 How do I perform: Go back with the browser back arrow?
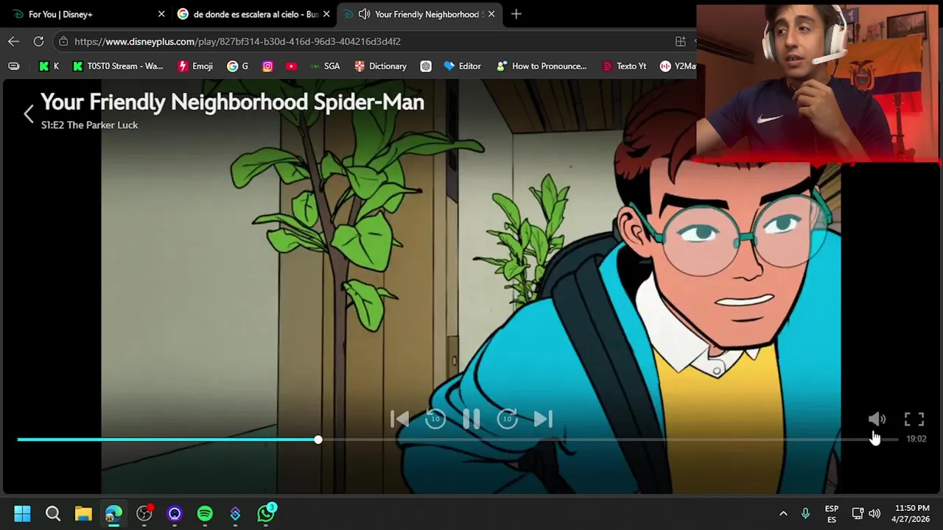14,41
